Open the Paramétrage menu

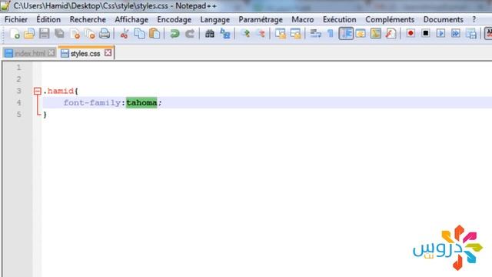pos(261,19)
